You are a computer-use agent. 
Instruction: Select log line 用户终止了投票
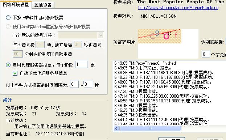[143, 68]
